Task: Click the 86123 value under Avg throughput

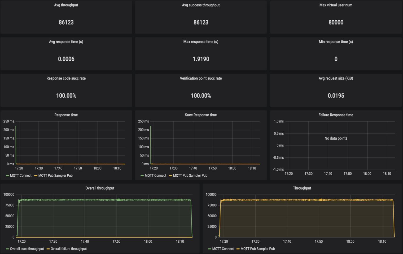Action: [66, 22]
